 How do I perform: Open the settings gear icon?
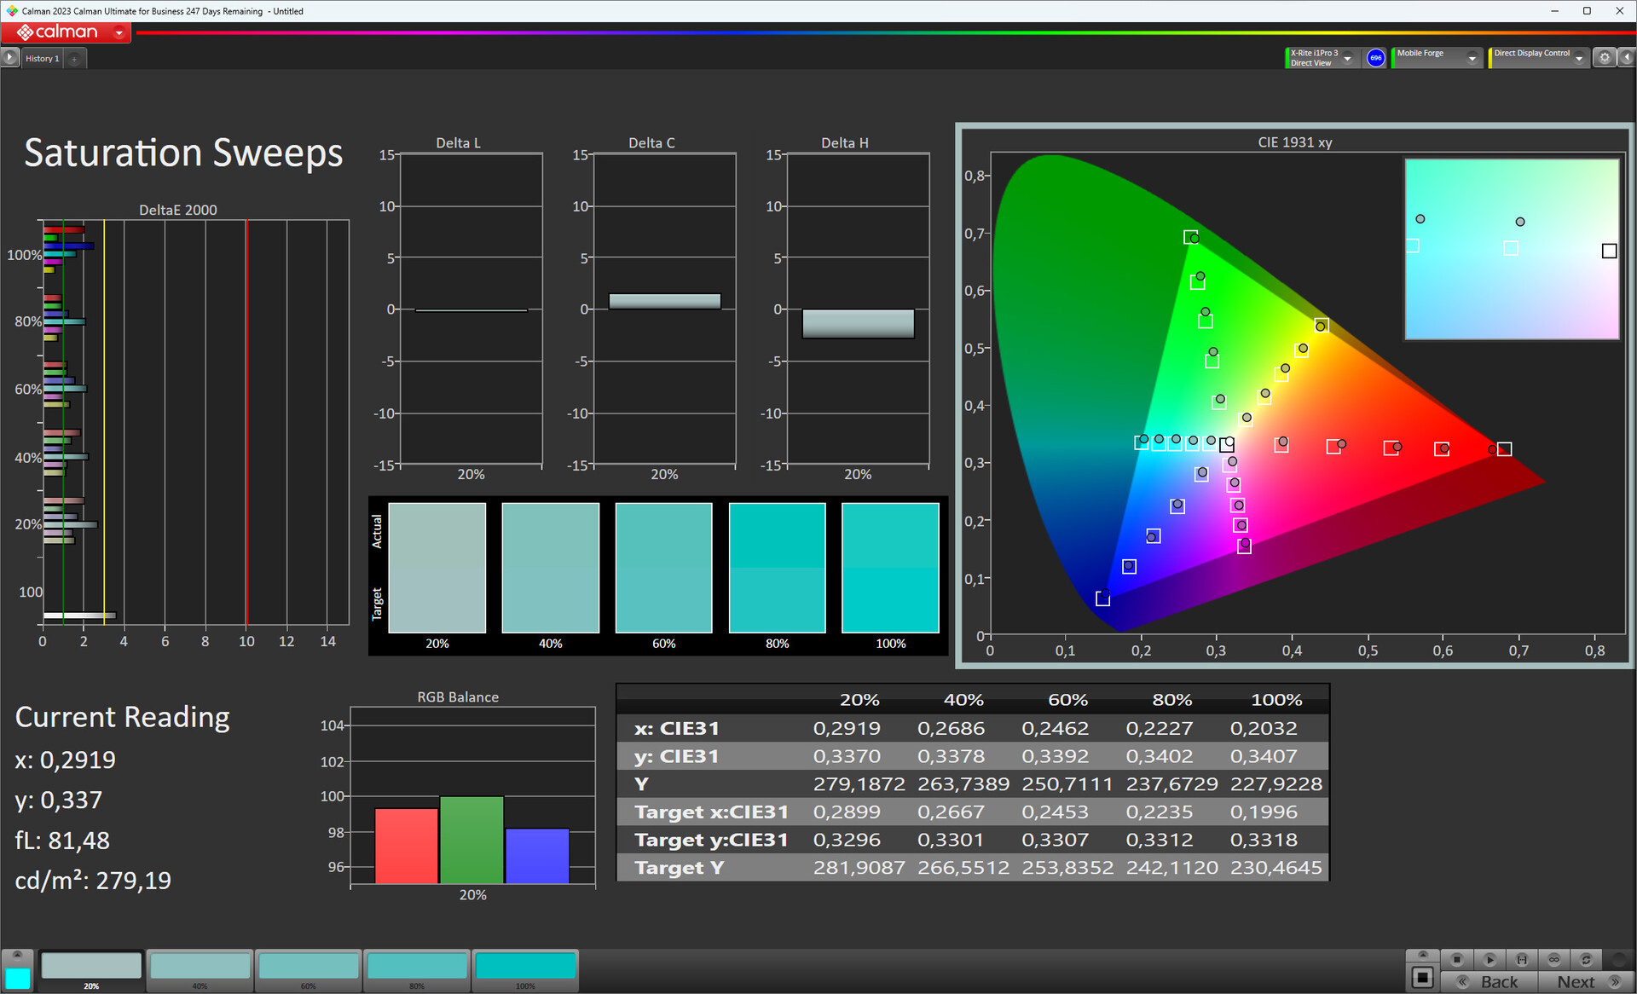pos(1605,58)
